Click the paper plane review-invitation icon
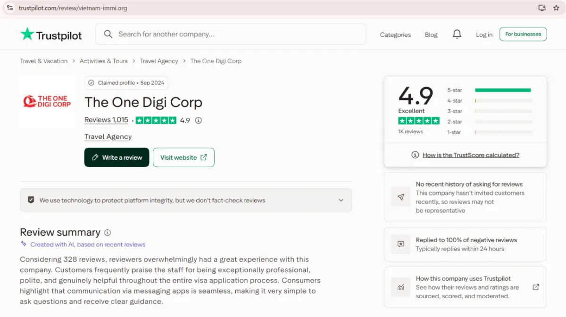The height and width of the screenshot is (317, 566). coord(401,197)
